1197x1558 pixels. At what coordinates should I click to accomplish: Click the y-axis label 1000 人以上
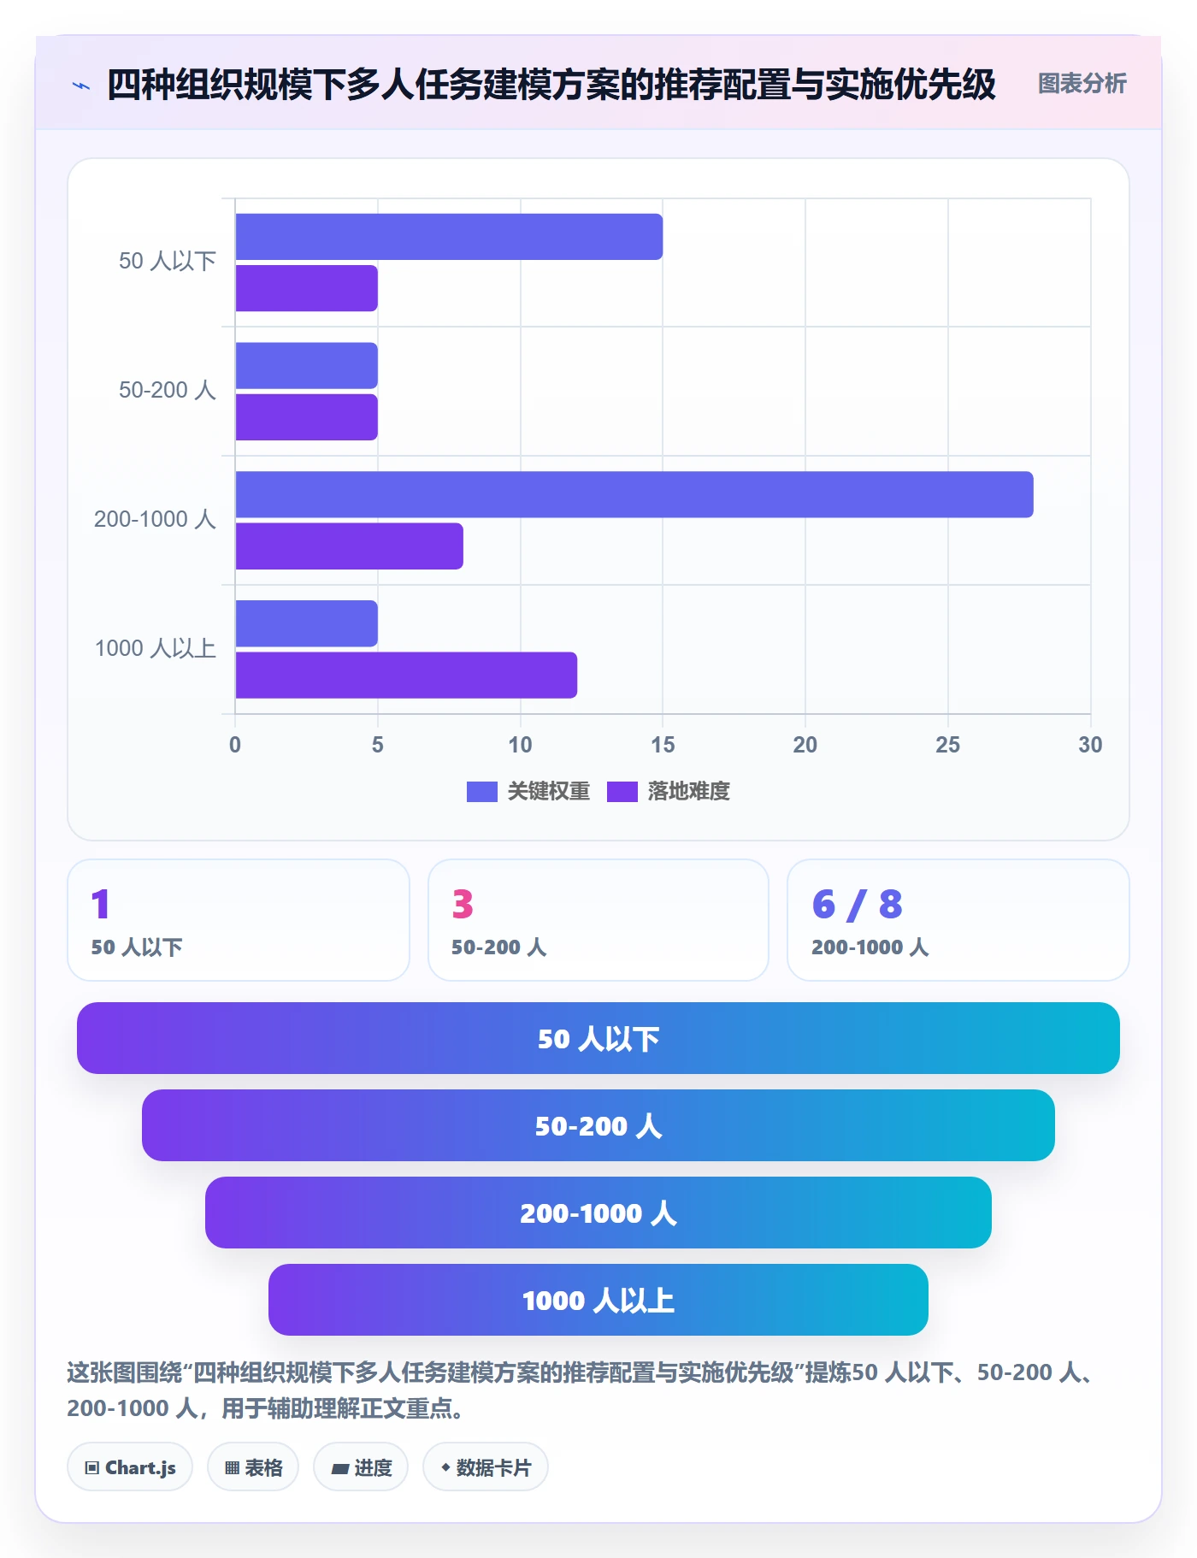point(155,649)
